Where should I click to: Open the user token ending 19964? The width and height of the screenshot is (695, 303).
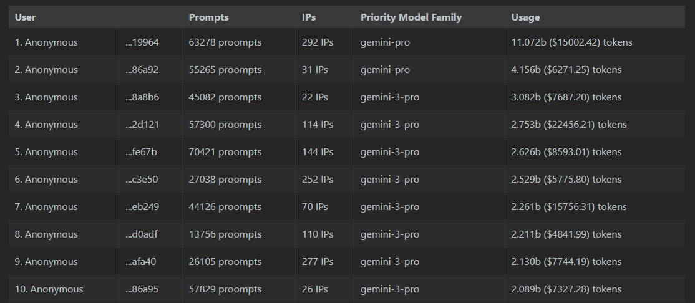142,42
